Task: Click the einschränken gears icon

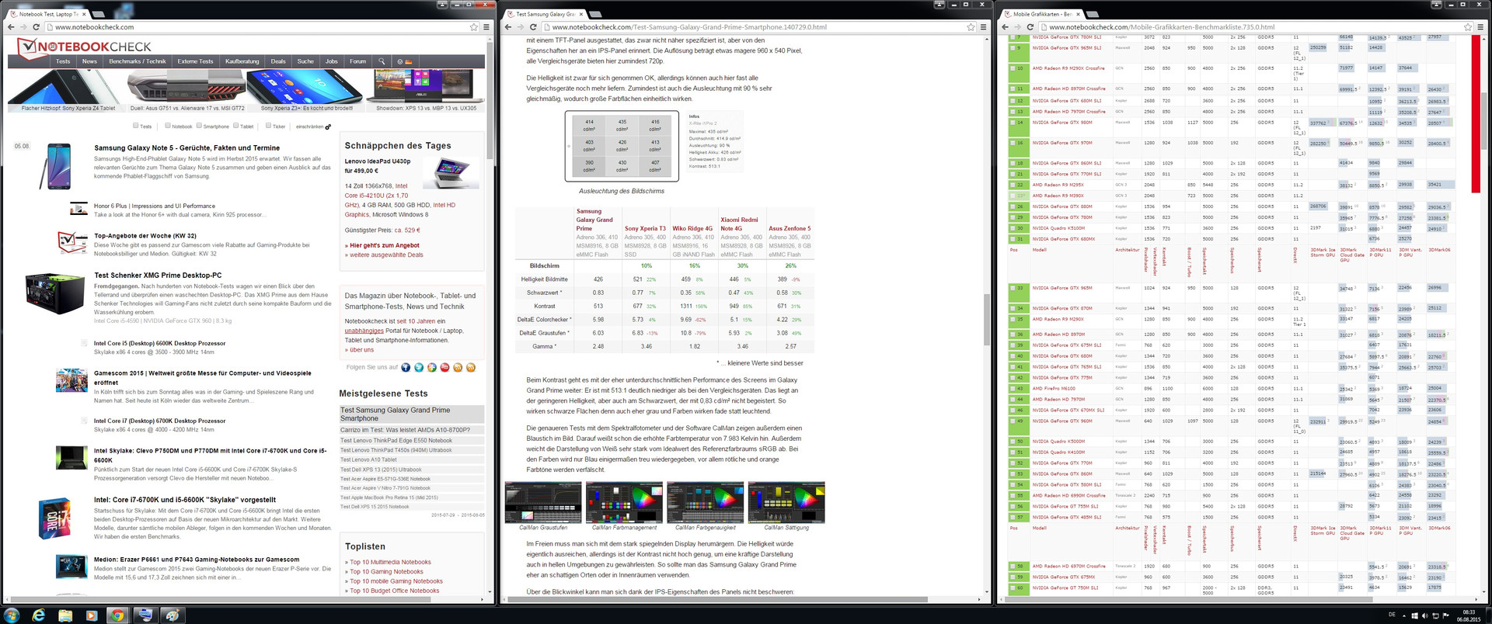Action: 328,127
